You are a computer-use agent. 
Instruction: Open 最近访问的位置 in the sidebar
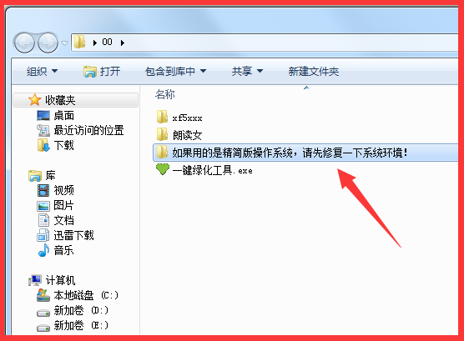pos(80,130)
